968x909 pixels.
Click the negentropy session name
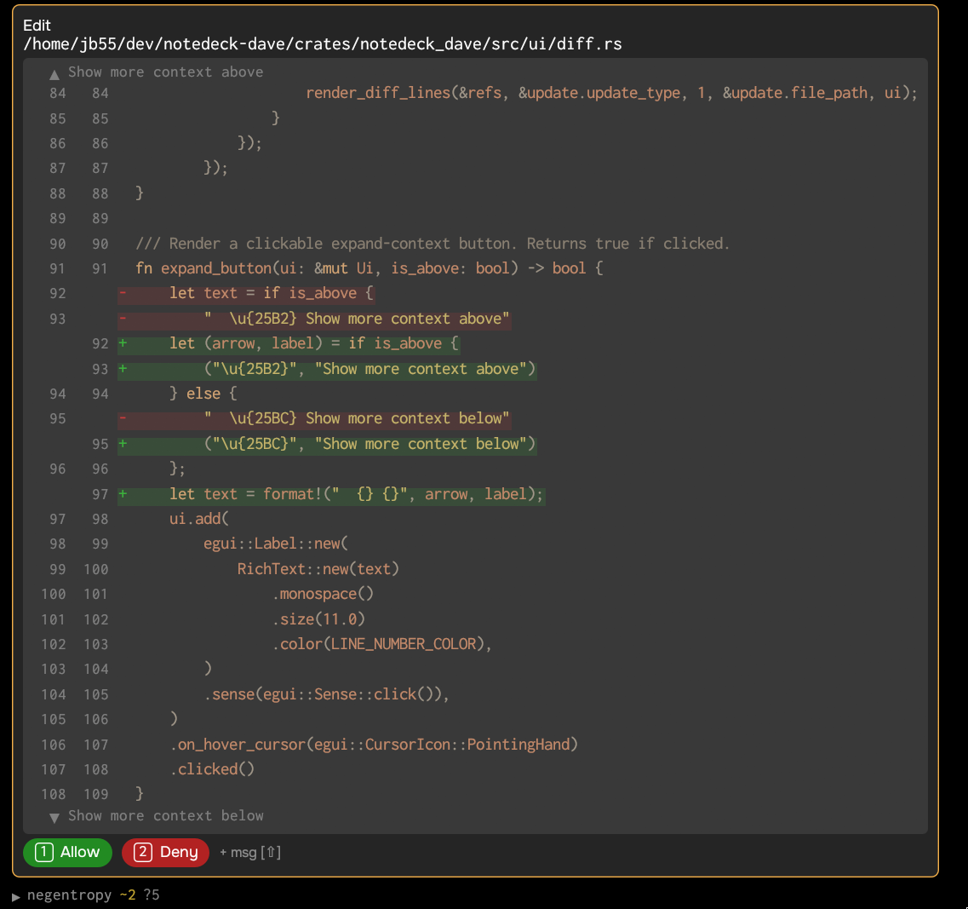pyautogui.click(x=69, y=895)
